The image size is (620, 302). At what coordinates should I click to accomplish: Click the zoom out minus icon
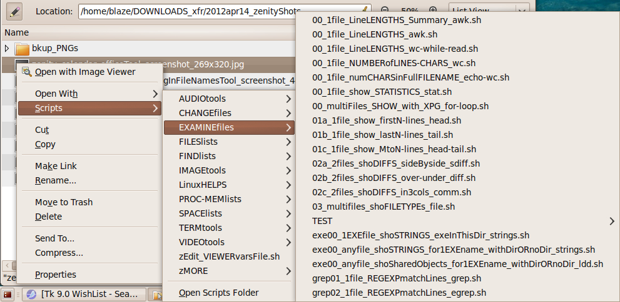385,11
